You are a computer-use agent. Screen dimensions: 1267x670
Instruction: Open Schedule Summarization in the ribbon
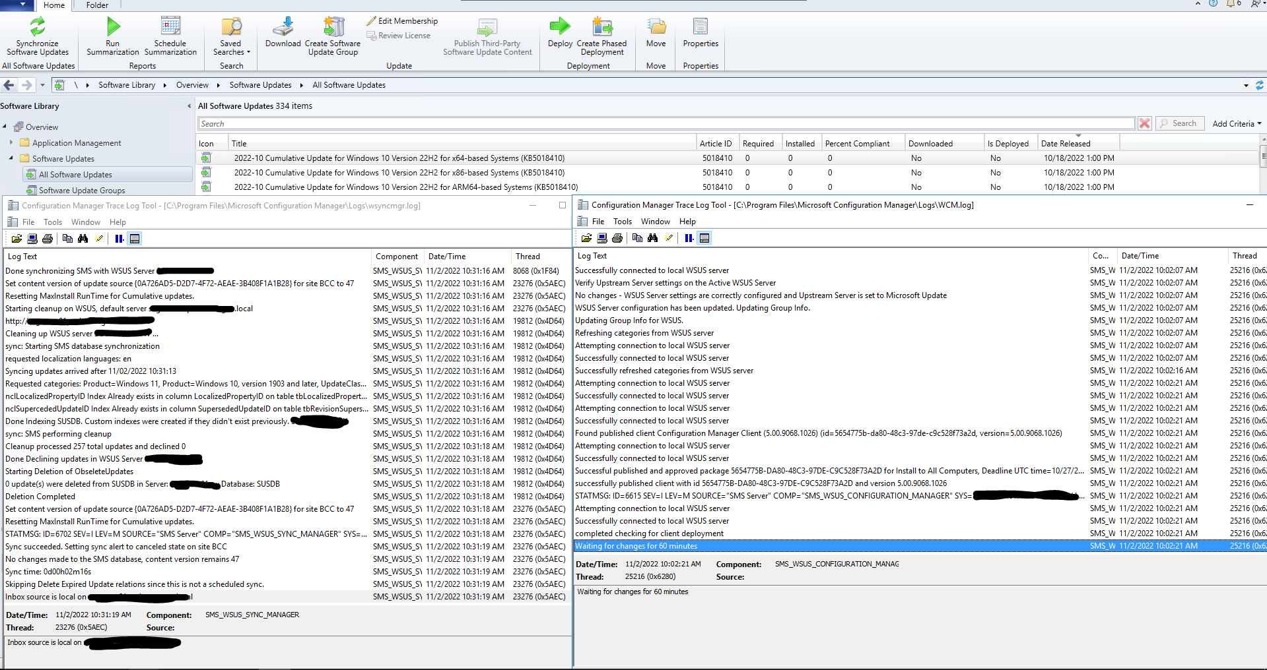coord(170,36)
